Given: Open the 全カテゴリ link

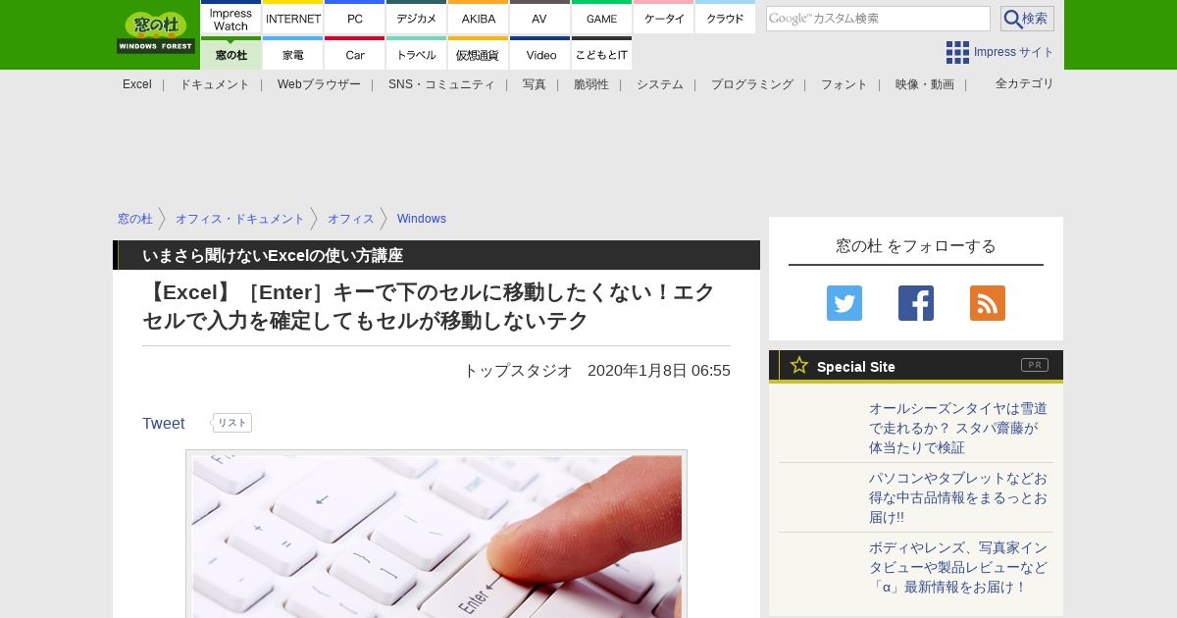Looking at the screenshot, I should point(1025,83).
